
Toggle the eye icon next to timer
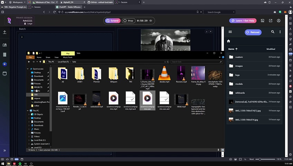click(151, 21)
